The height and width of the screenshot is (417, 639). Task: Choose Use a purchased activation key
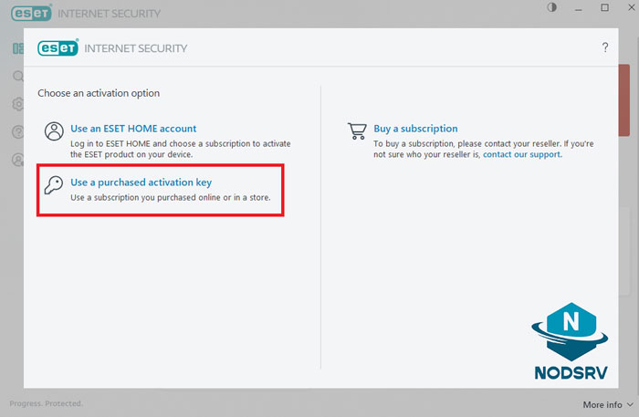point(141,182)
